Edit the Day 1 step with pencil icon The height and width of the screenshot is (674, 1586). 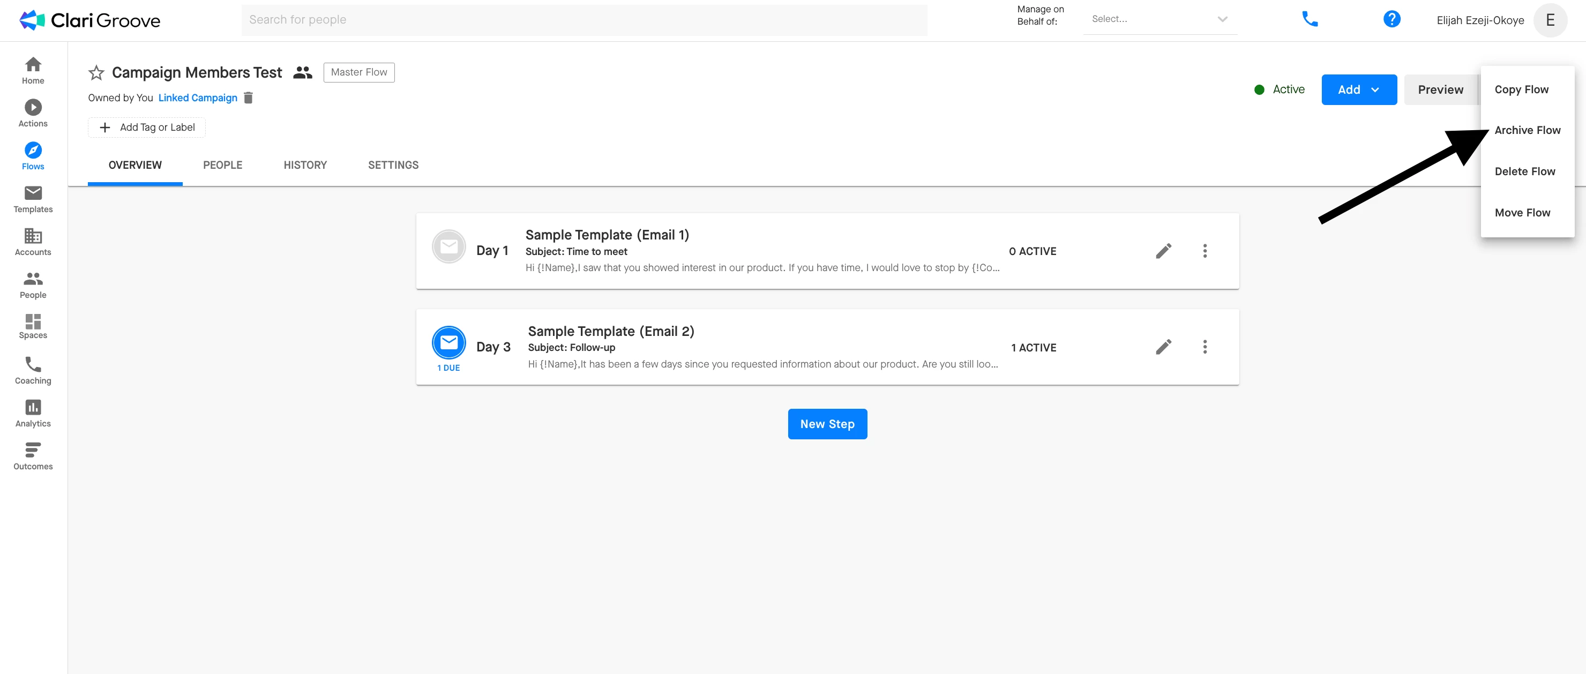coord(1163,251)
